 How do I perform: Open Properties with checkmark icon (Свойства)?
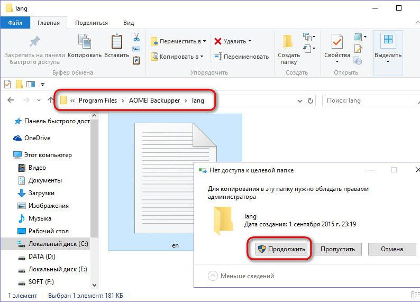[337, 42]
